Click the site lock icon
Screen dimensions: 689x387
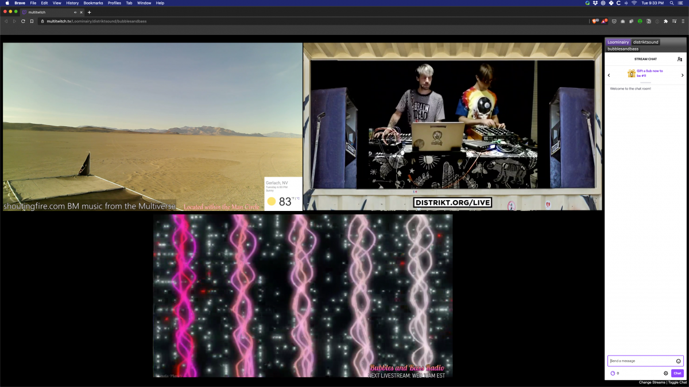point(42,21)
